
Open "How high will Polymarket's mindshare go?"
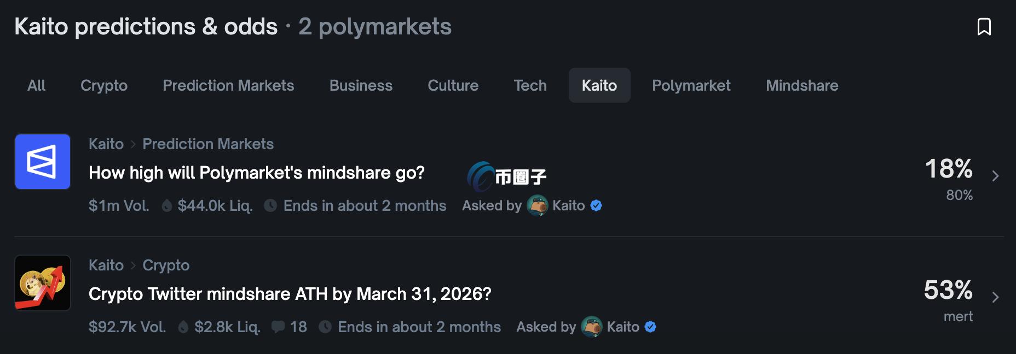tap(257, 173)
